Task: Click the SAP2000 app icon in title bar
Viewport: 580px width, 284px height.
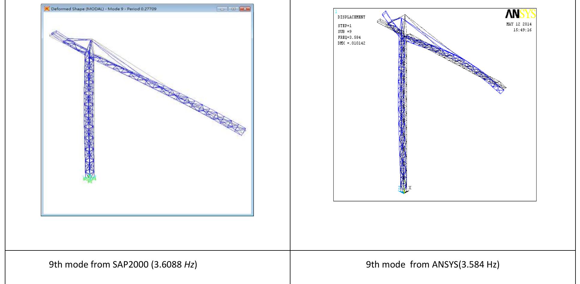Action: point(47,9)
